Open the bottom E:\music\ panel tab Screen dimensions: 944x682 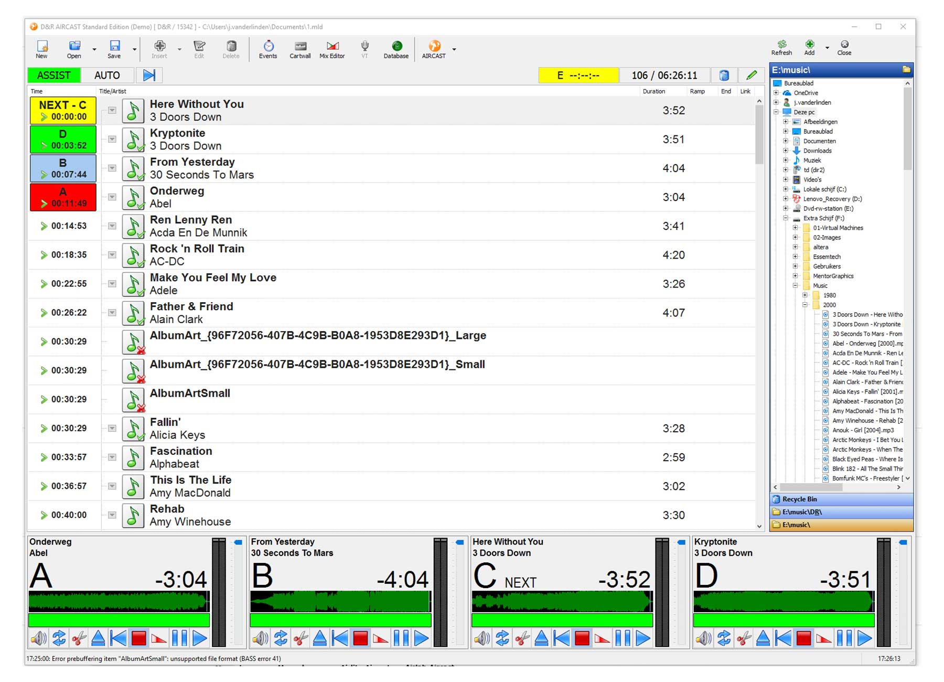pyautogui.click(x=842, y=525)
